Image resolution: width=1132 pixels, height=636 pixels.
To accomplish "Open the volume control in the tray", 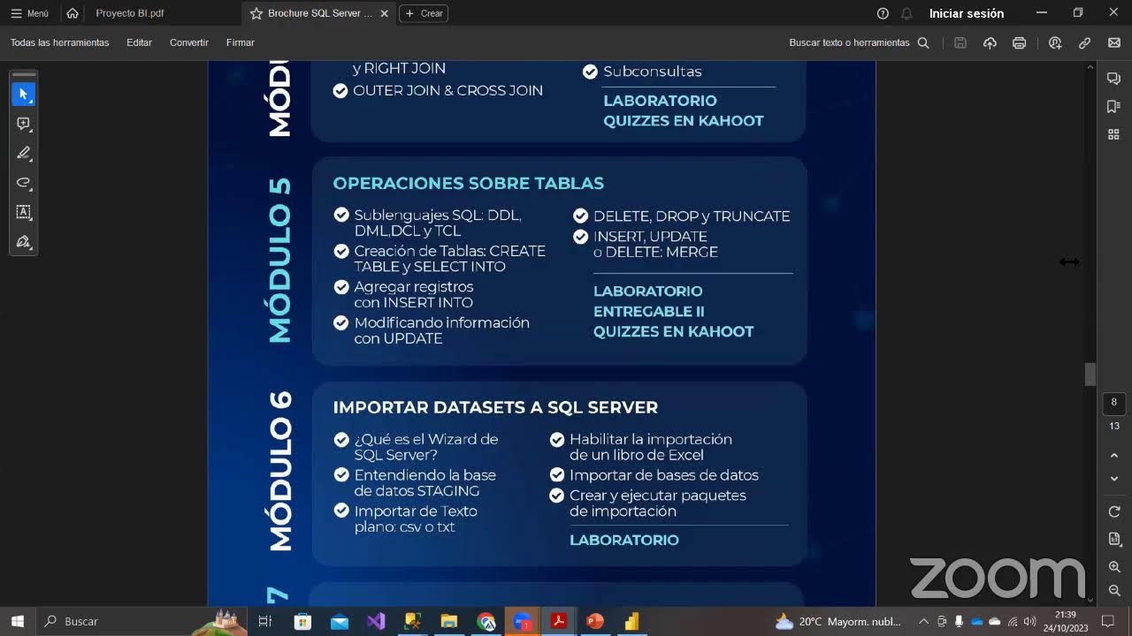I will [1029, 621].
